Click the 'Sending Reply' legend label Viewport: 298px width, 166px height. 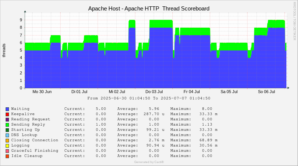pyautogui.click(x=28, y=124)
